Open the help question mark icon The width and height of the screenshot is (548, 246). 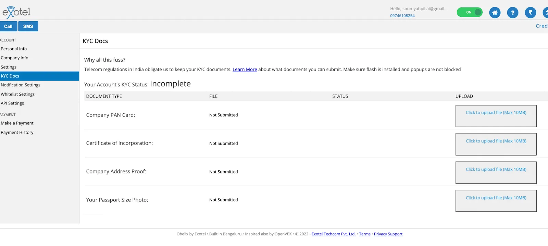click(512, 13)
